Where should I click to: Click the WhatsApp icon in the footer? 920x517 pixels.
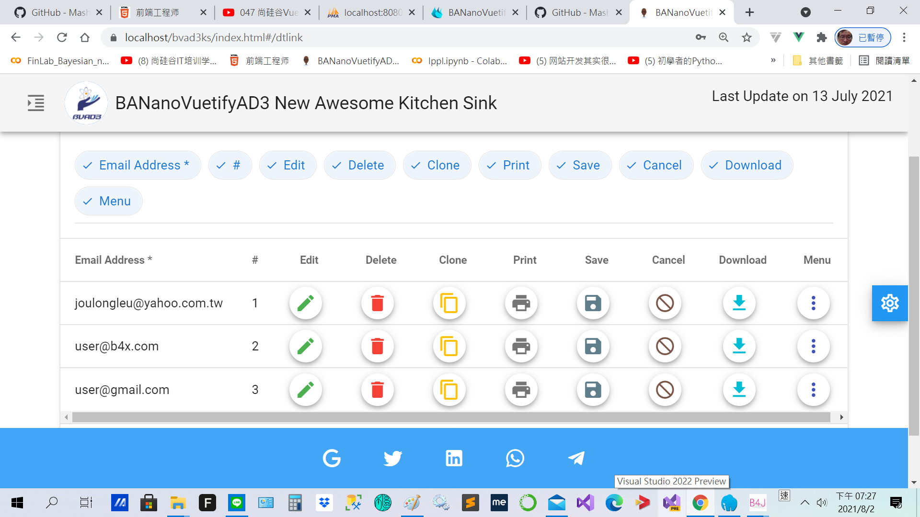point(515,458)
